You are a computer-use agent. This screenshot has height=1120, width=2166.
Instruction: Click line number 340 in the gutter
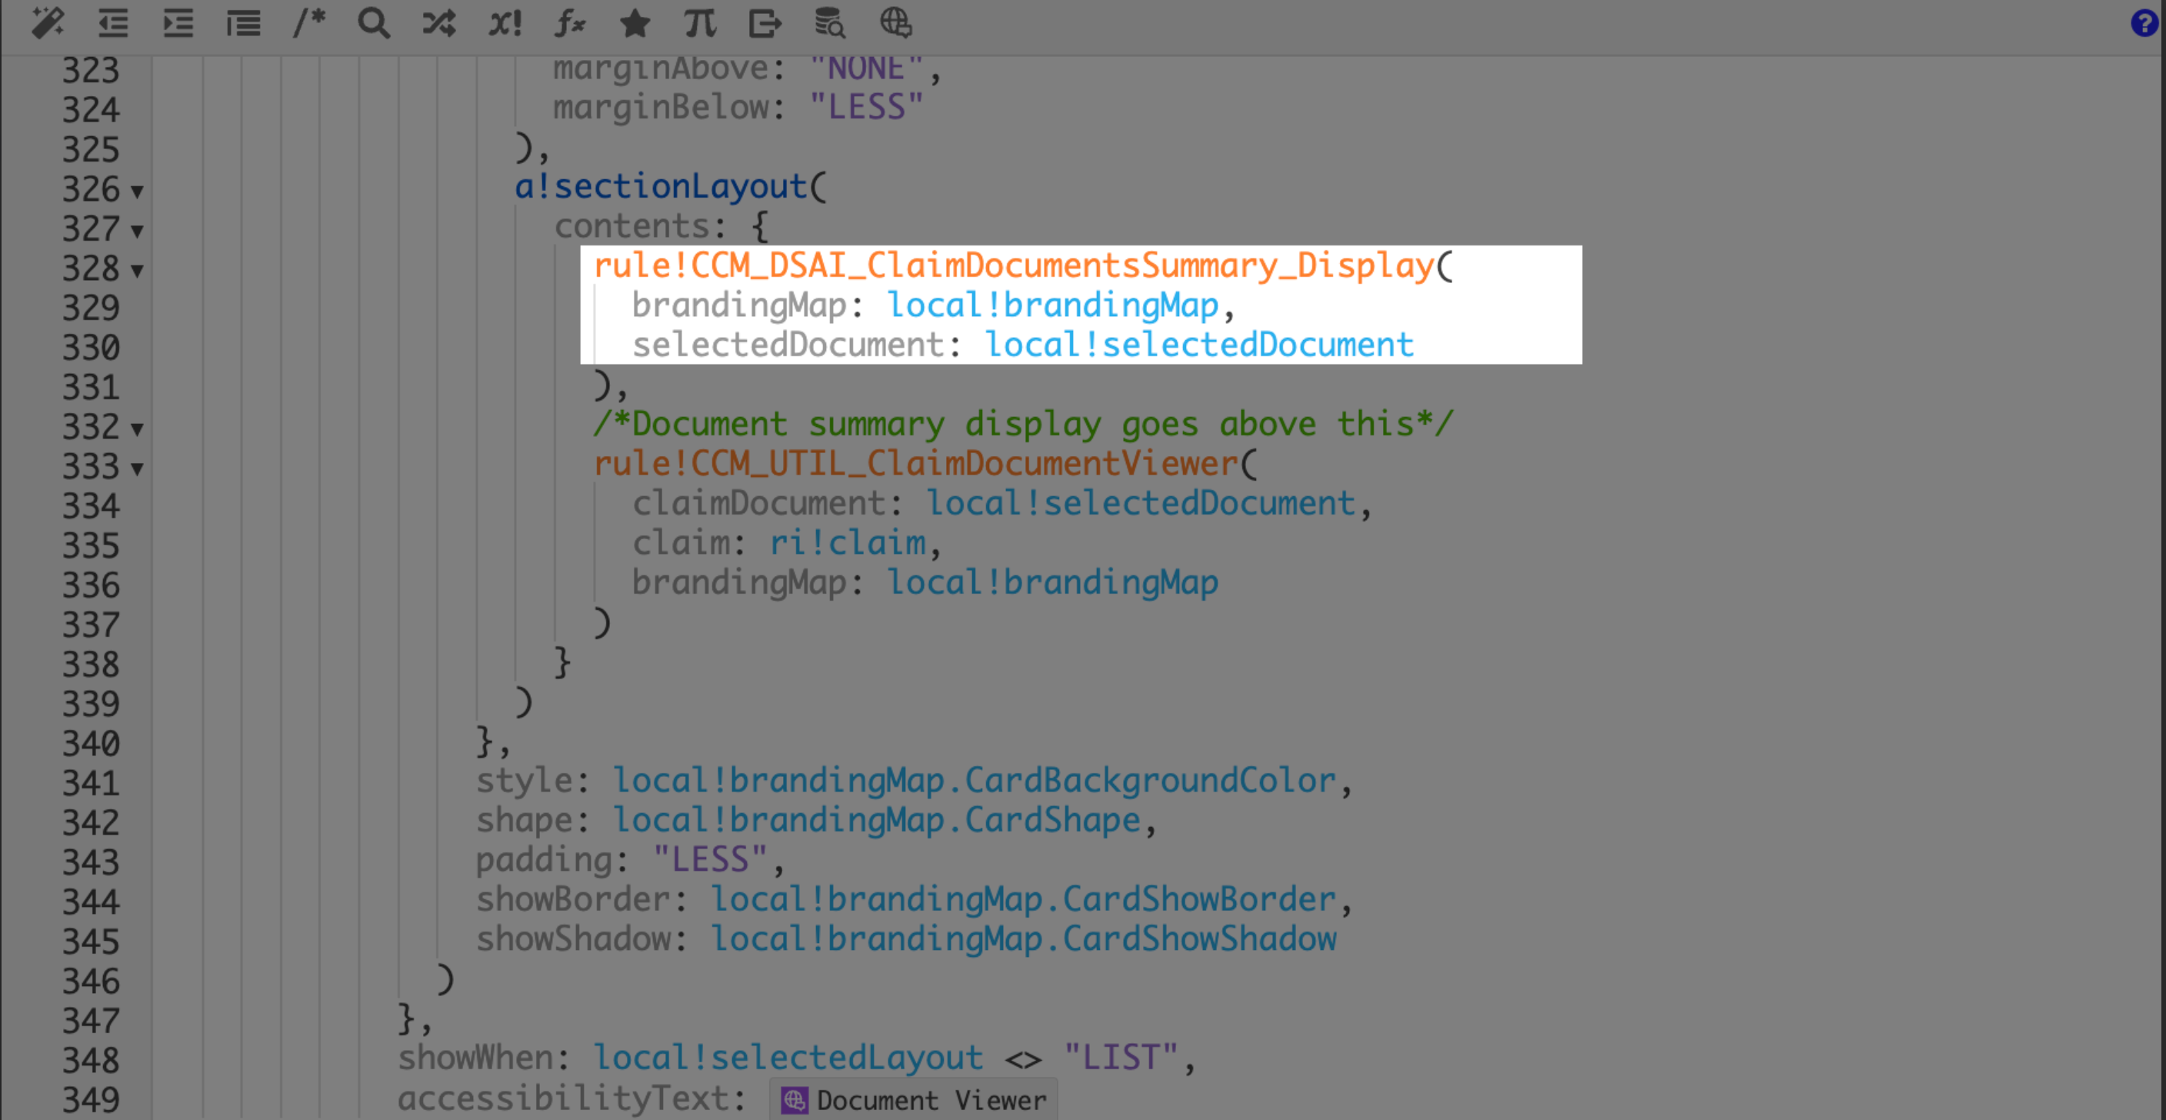(91, 743)
